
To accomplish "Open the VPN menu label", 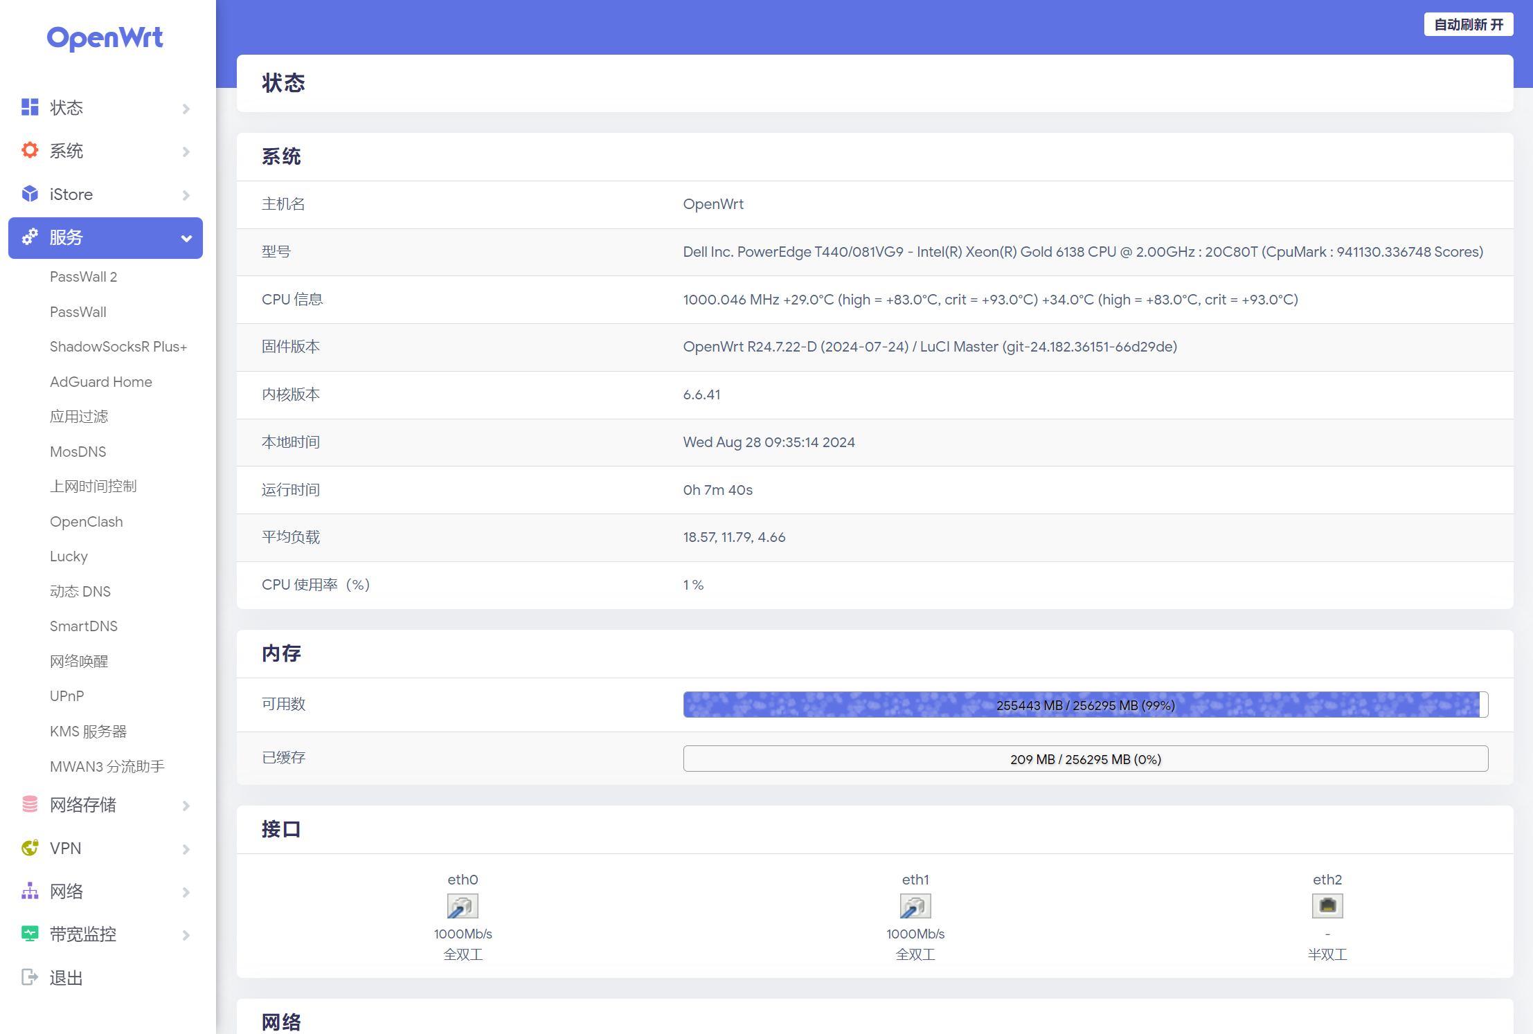I will (66, 849).
